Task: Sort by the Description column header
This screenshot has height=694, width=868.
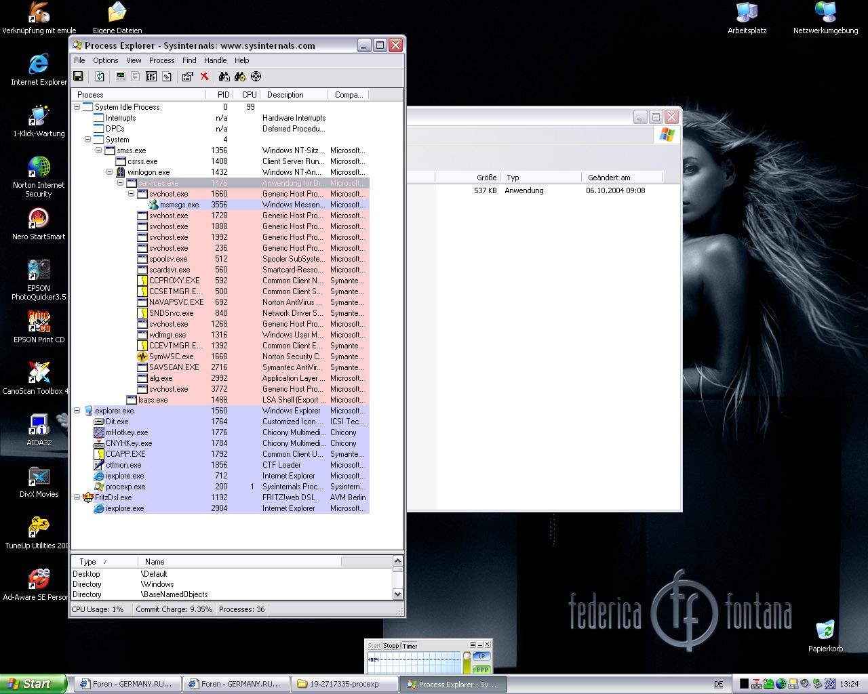Action: point(294,95)
